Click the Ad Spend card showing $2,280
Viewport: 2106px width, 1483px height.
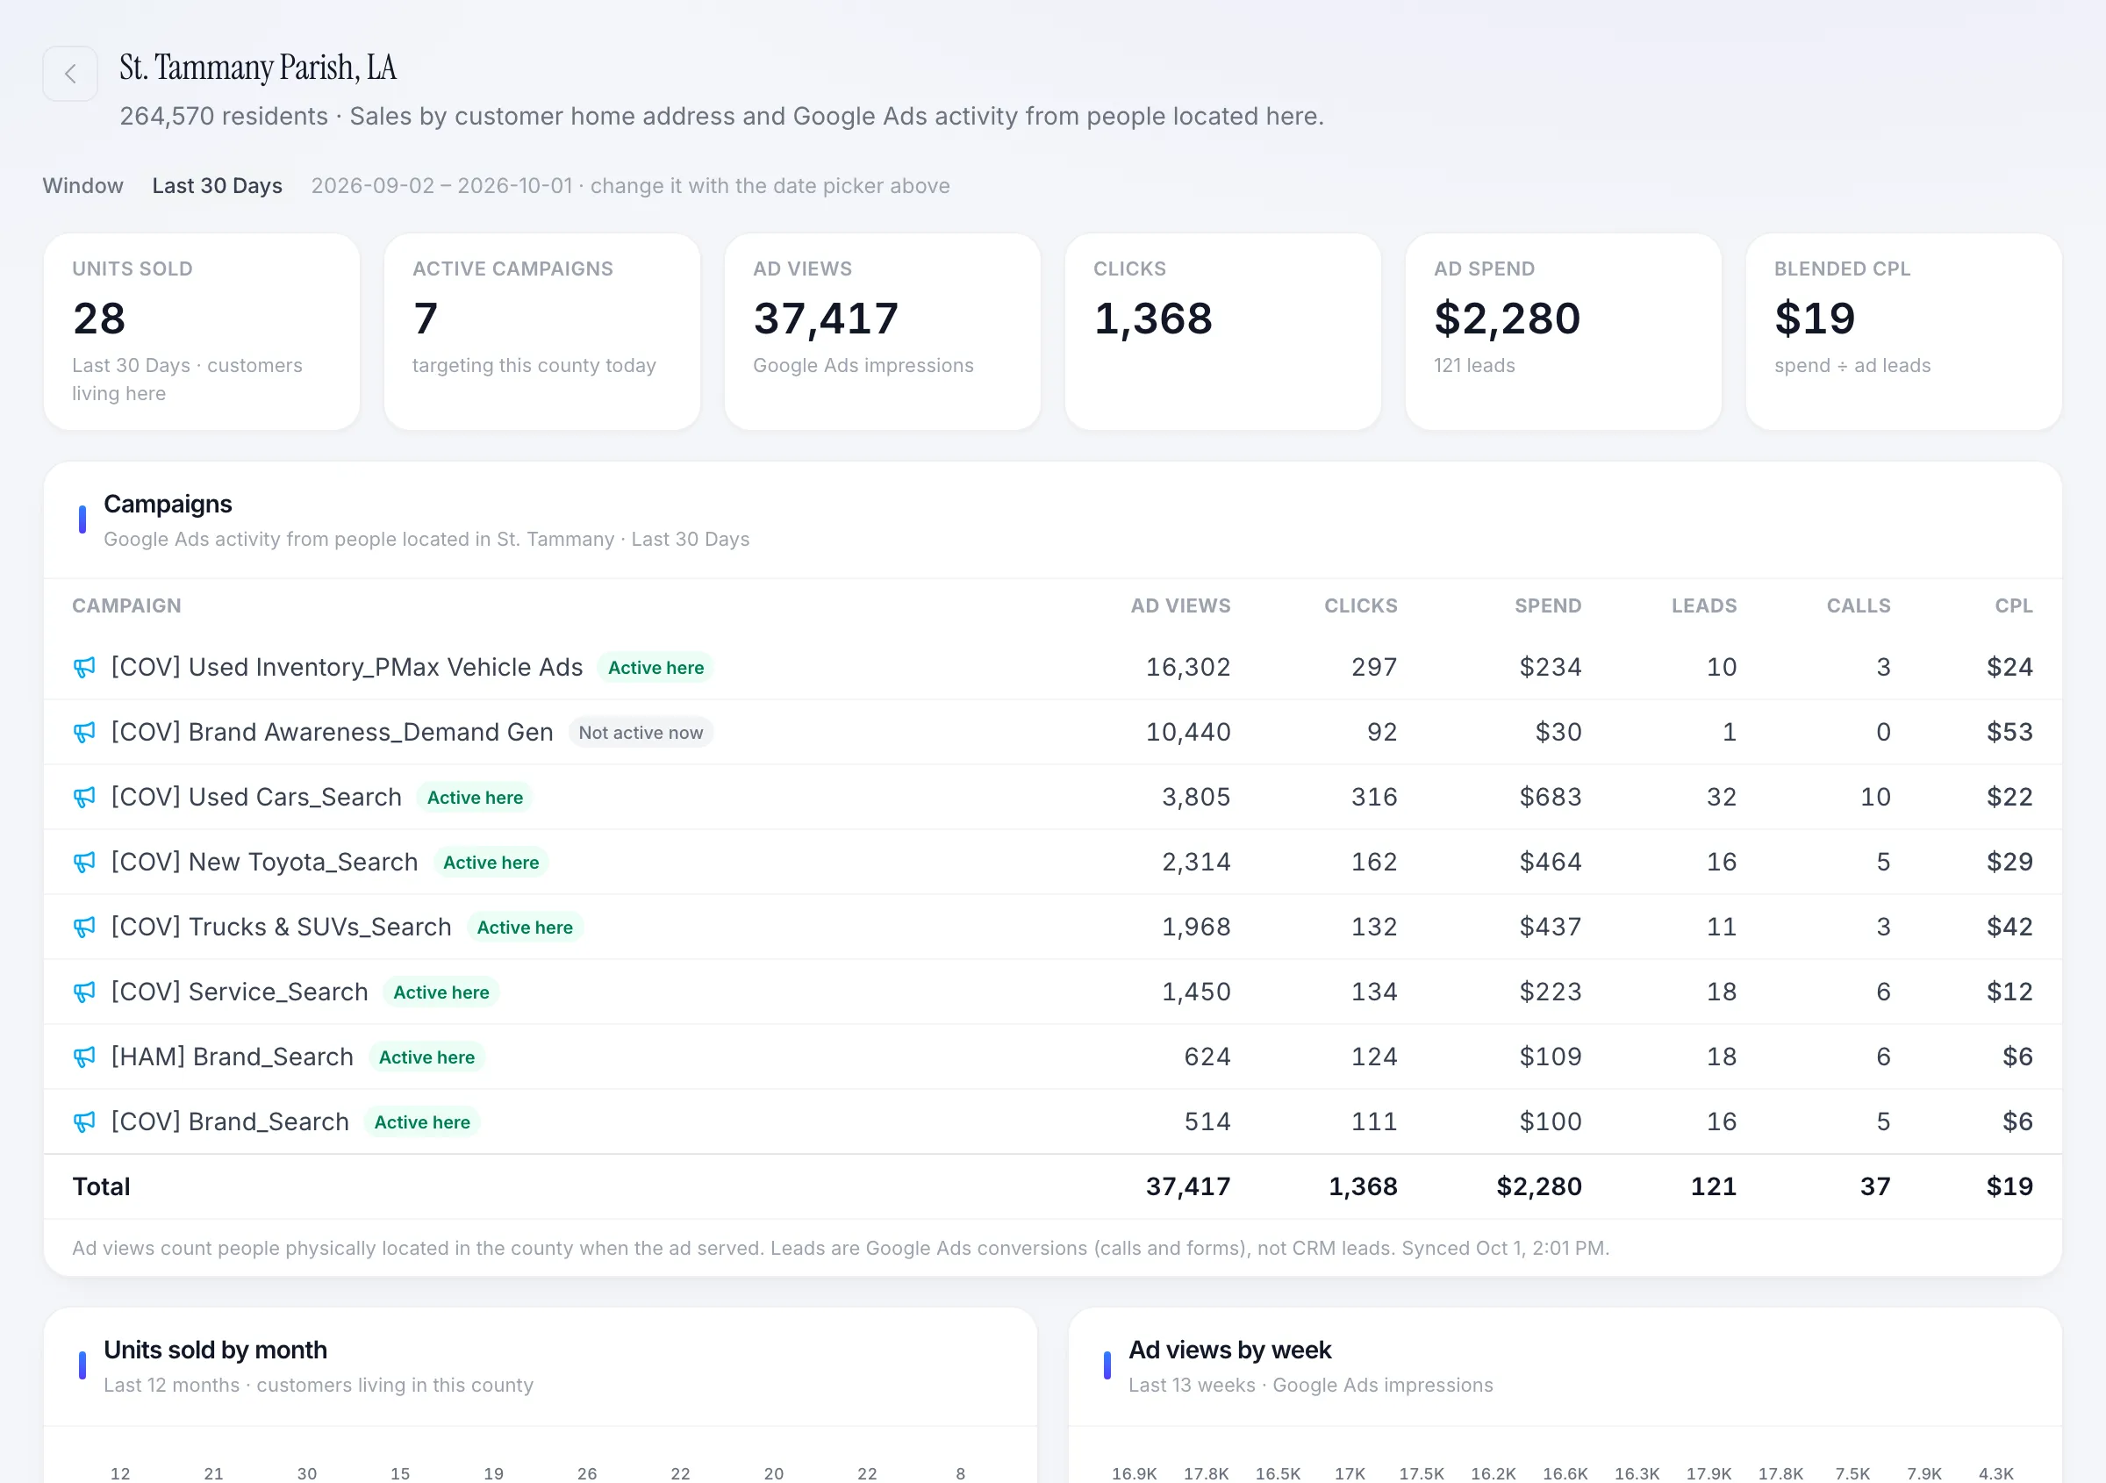(x=1563, y=332)
